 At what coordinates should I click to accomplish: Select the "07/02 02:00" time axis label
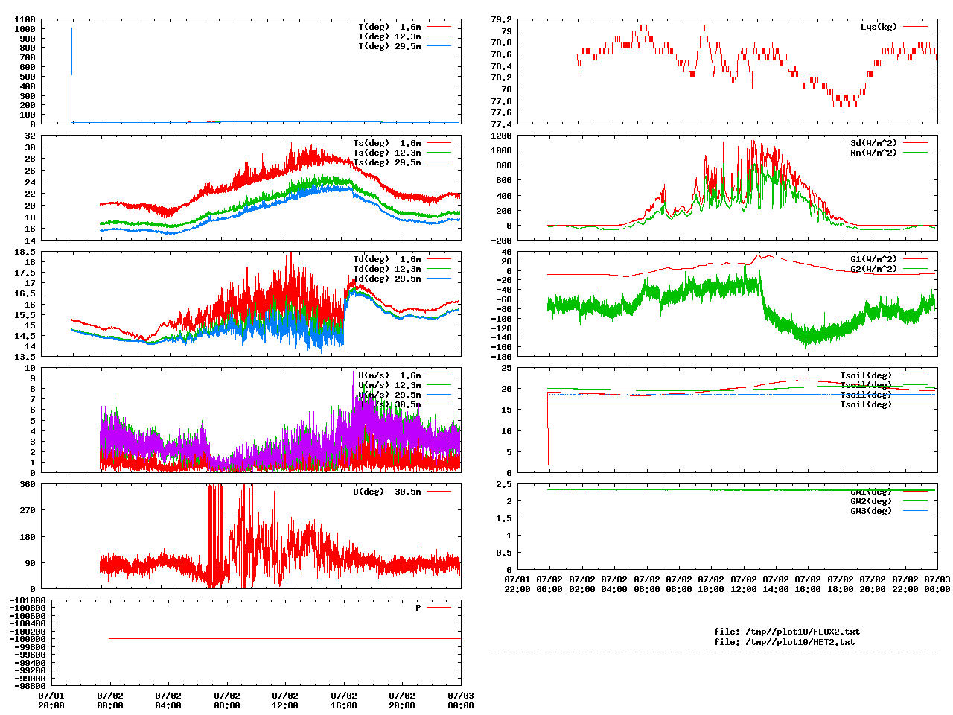coord(582,584)
